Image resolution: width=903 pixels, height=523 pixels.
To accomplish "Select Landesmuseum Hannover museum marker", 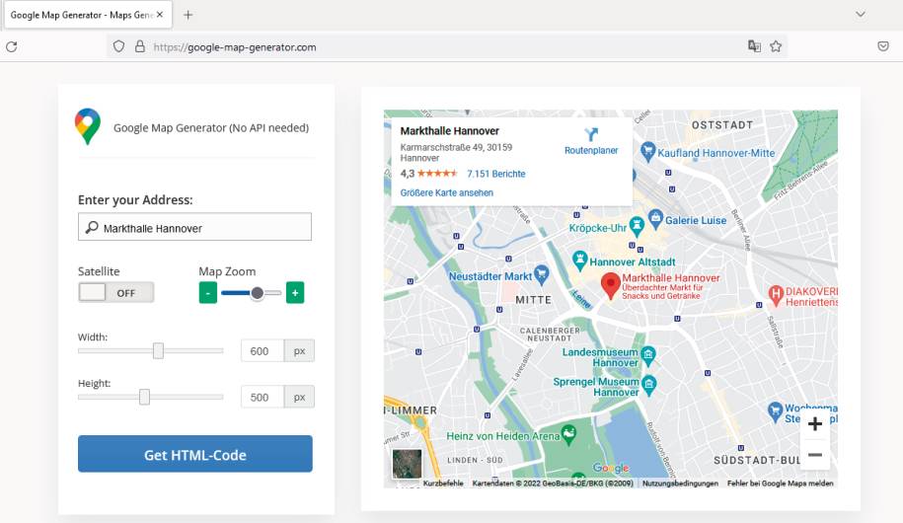I will point(648,355).
